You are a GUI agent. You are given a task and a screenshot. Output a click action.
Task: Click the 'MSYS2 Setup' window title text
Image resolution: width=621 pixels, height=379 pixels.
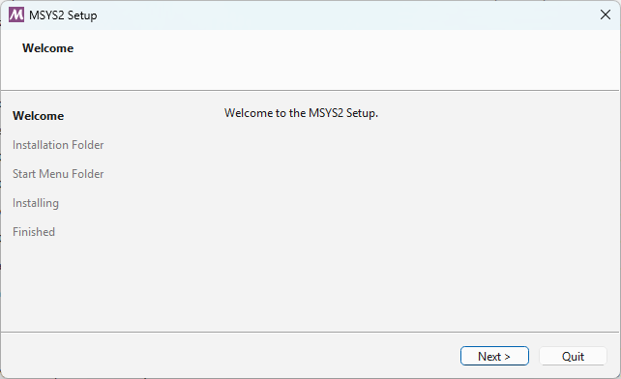(63, 15)
